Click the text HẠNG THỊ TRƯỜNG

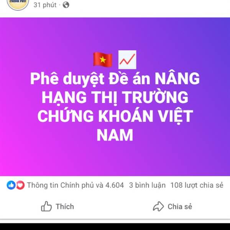pos(115,97)
